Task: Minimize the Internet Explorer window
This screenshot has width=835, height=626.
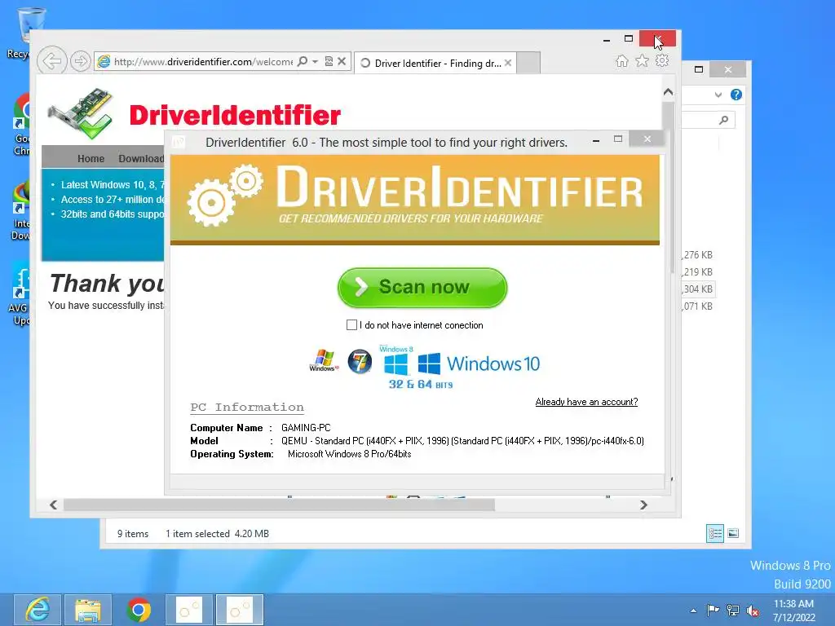Action: (x=607, y=39)
